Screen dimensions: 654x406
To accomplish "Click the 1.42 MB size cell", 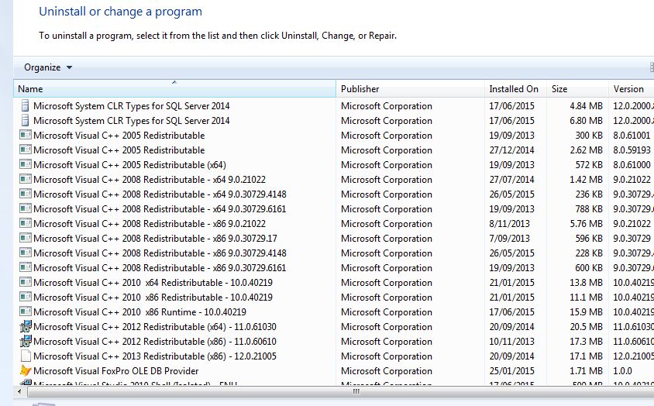I will coord(586,180).
